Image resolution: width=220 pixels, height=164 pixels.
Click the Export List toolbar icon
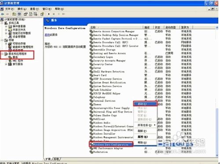coord(35,14)
